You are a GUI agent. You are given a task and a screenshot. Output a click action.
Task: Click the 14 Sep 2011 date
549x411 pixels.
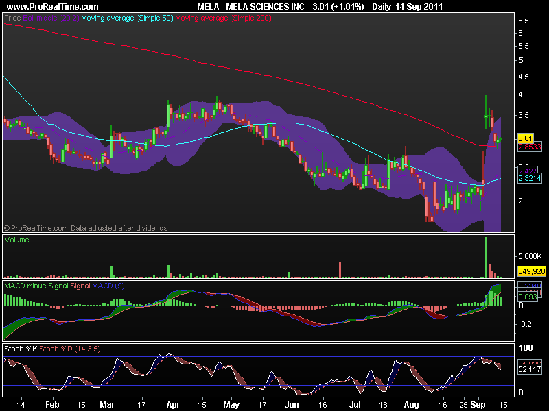point(419,7)
